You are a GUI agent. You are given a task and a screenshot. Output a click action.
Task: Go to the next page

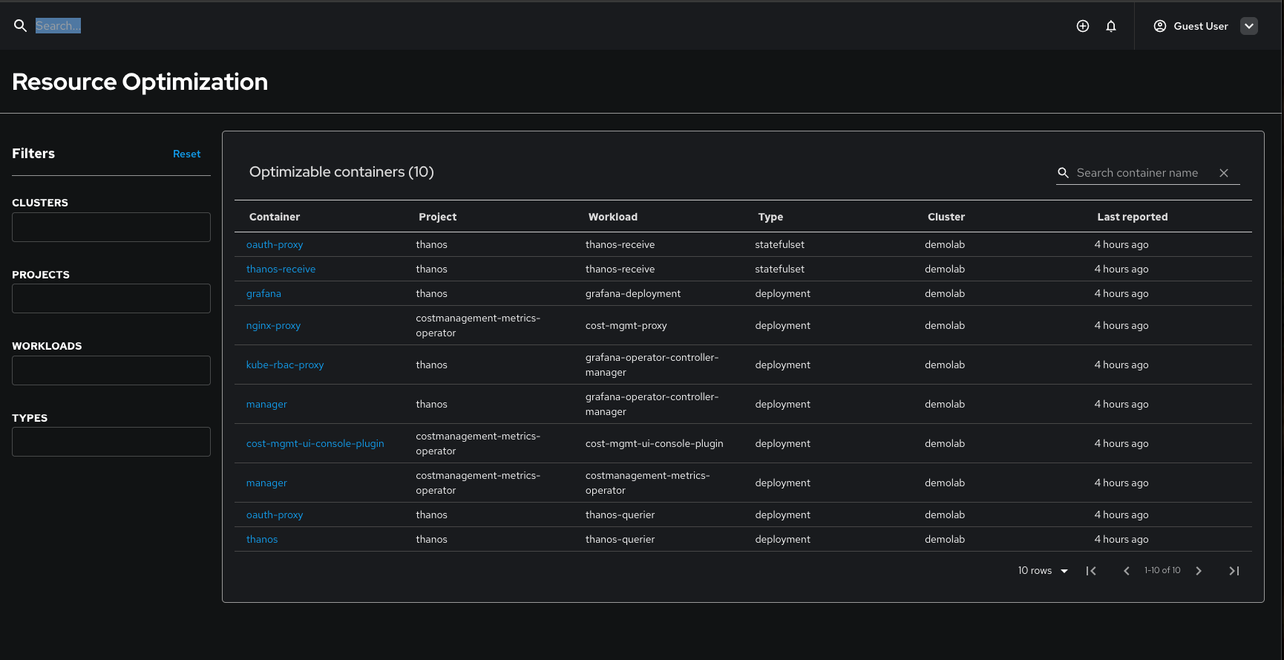coord(1199,571)
